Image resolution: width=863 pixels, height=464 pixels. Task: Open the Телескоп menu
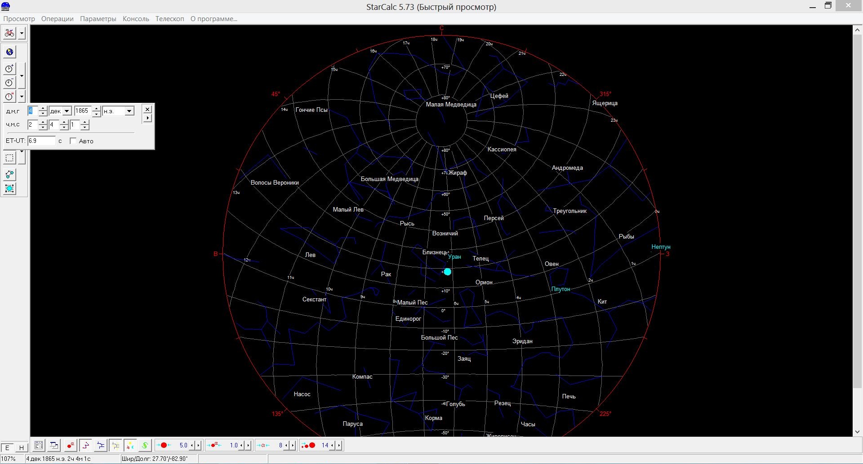tap(170, 19)
